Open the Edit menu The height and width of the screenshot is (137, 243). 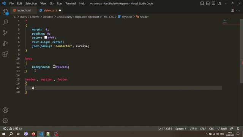(x=19, y=3)
